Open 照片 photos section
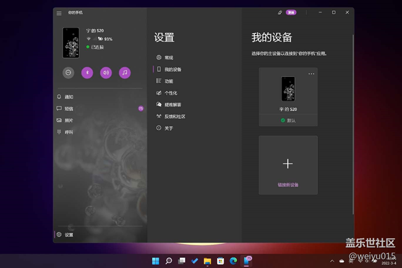This screenshot has height=268, width=402. pos(69,120)
